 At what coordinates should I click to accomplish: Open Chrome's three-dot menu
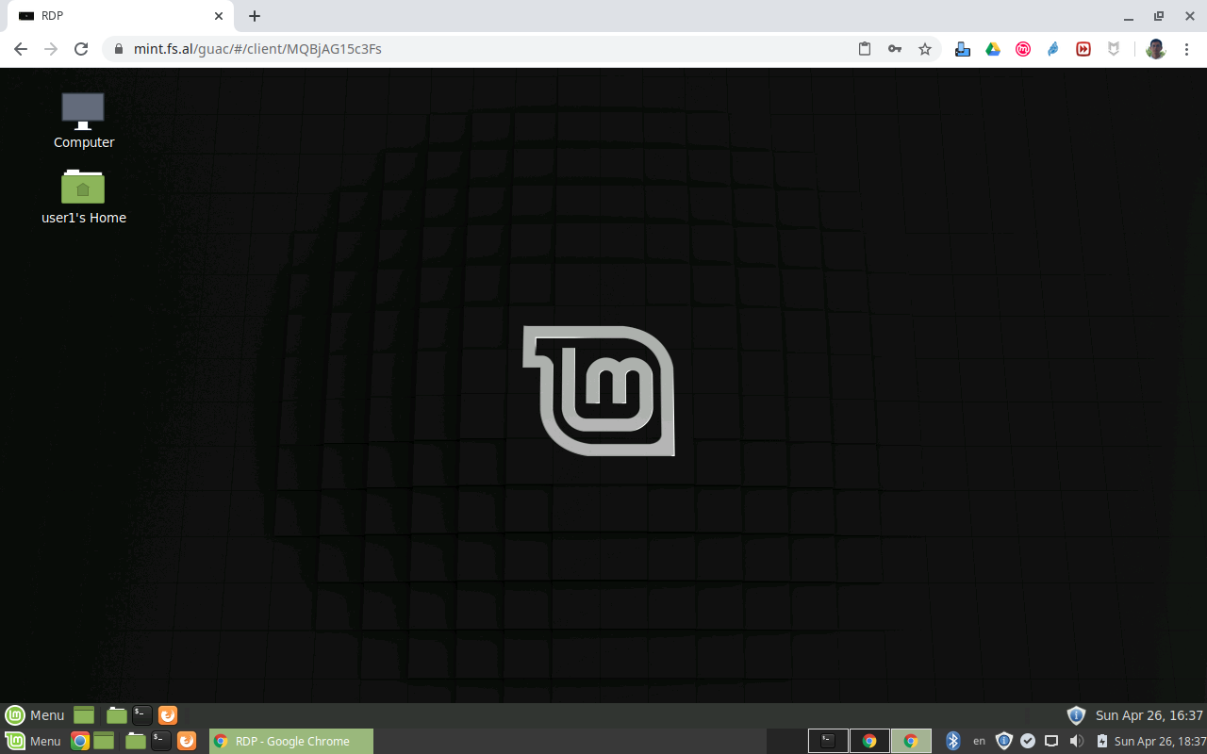[x=1187, y=49]
